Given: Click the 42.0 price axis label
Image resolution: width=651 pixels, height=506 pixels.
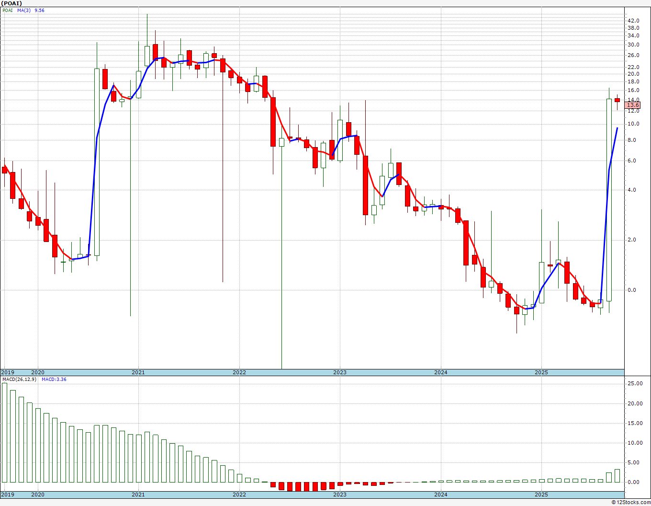Looking at the screenshot, I should 633,21.
